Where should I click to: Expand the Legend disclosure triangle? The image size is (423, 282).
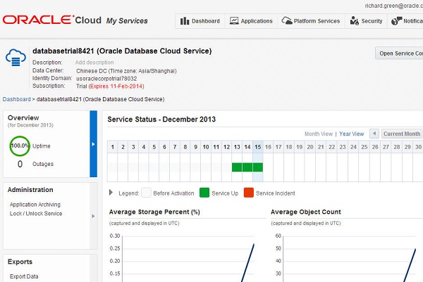pos(111,193)
